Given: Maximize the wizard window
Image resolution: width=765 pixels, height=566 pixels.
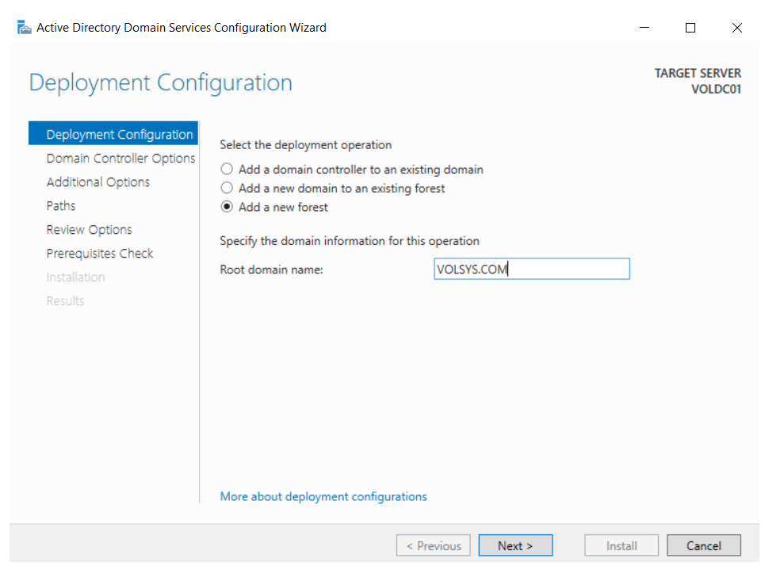Looking at the screenshot, I should click(690, 28).
